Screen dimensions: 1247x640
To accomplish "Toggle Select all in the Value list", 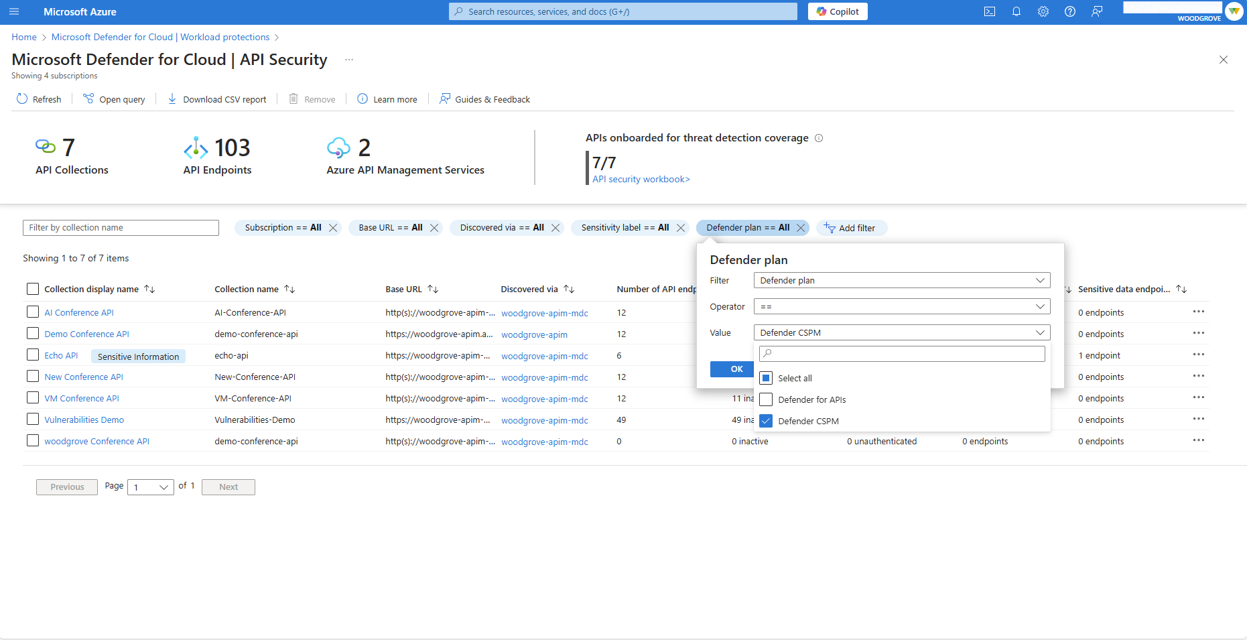I will 767,378.
